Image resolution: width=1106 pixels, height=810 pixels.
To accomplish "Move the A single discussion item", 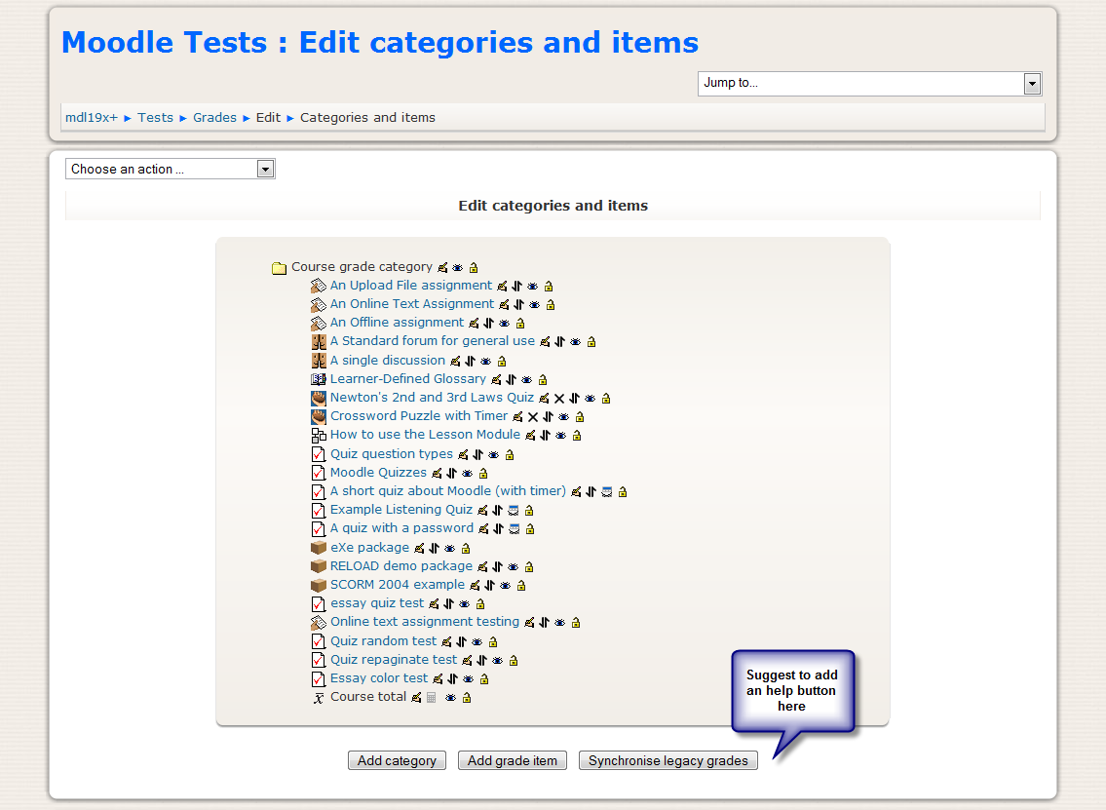I will pyautogui.click(x=471, y=362).
